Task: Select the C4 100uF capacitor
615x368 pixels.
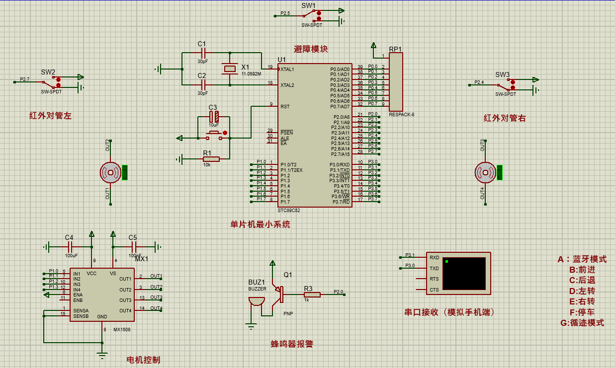Action: click(70, 246)
